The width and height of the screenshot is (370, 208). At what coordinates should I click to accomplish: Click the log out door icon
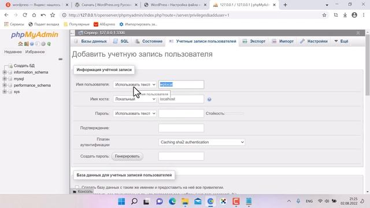point(26,44)
